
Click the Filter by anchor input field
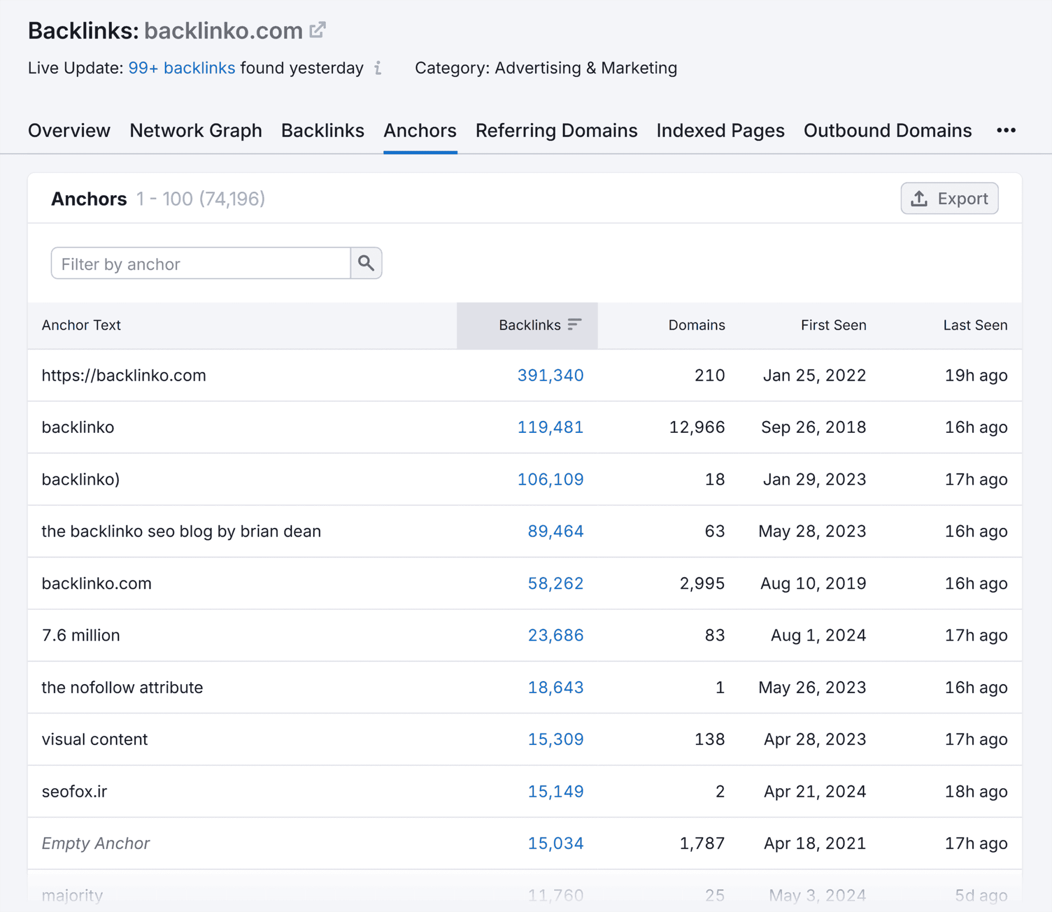(x=200, y=263)
